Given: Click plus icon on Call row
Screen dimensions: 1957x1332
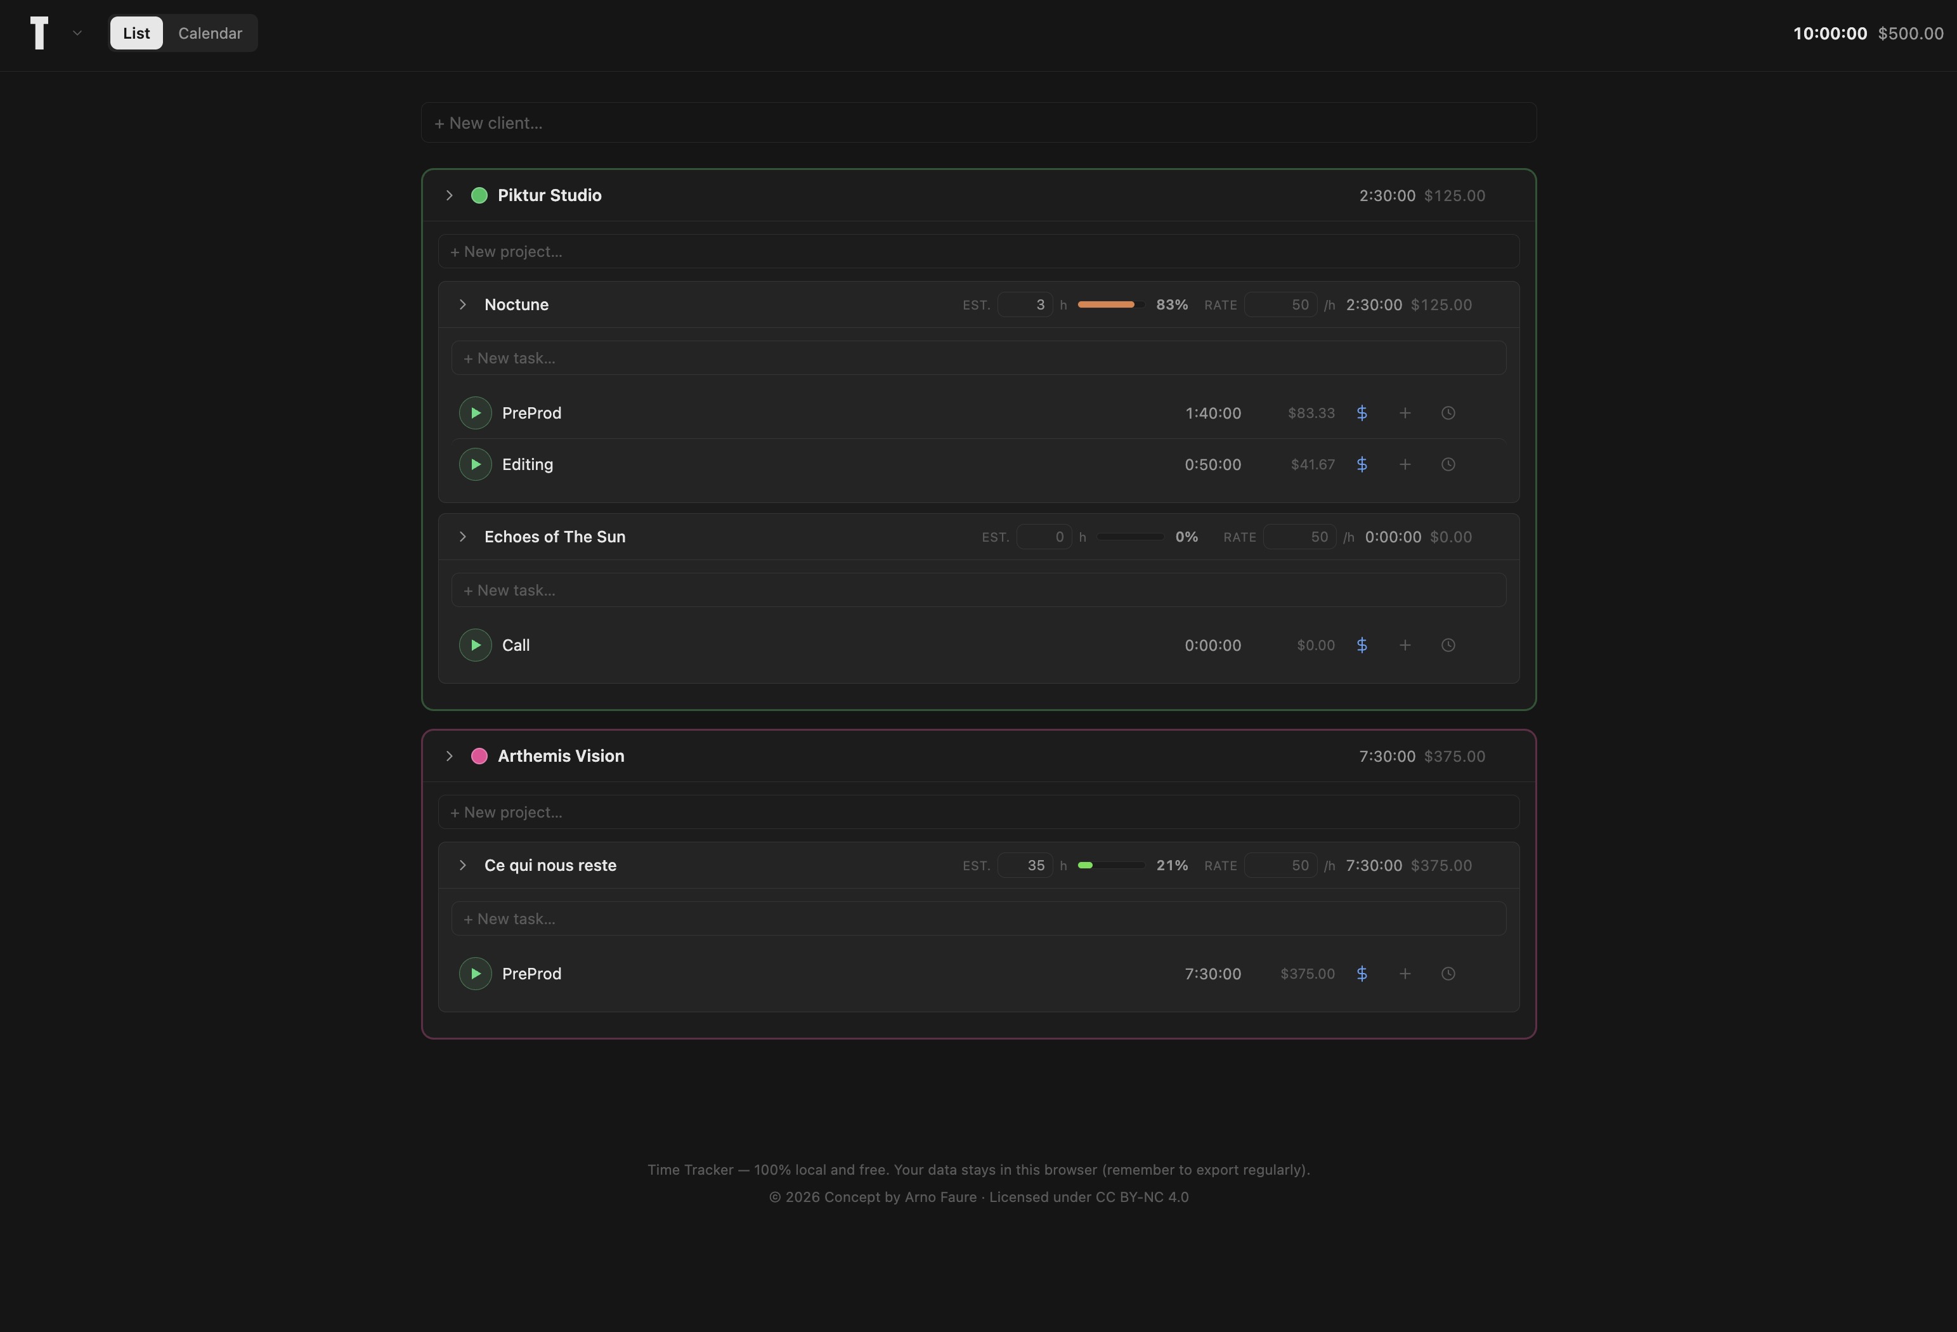Looking at the screenshot, I should tap(1405, 645).
